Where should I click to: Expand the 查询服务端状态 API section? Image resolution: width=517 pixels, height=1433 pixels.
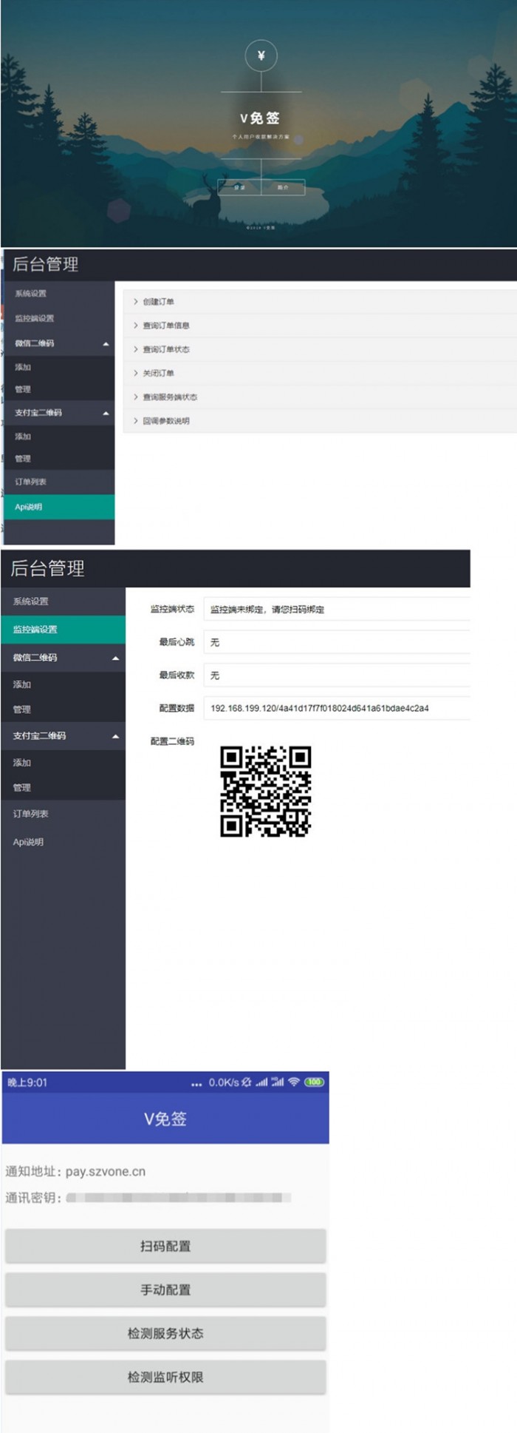pos(320,397)
